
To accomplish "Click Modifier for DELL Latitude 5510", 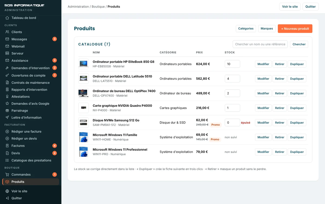I will point(263,79).
